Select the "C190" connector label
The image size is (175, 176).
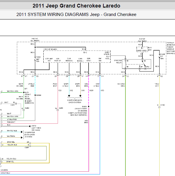pyautogui.click(x=163, y=105)
